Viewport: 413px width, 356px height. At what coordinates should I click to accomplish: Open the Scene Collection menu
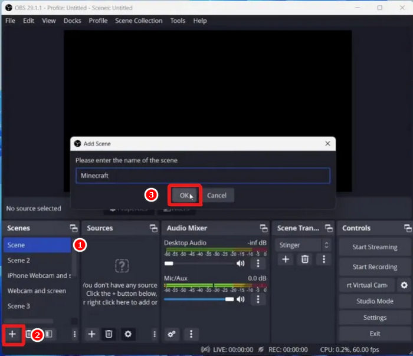(139, 21)
